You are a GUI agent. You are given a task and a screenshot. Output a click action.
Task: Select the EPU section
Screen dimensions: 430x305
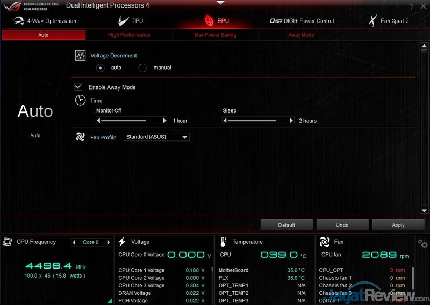[217, 21]
